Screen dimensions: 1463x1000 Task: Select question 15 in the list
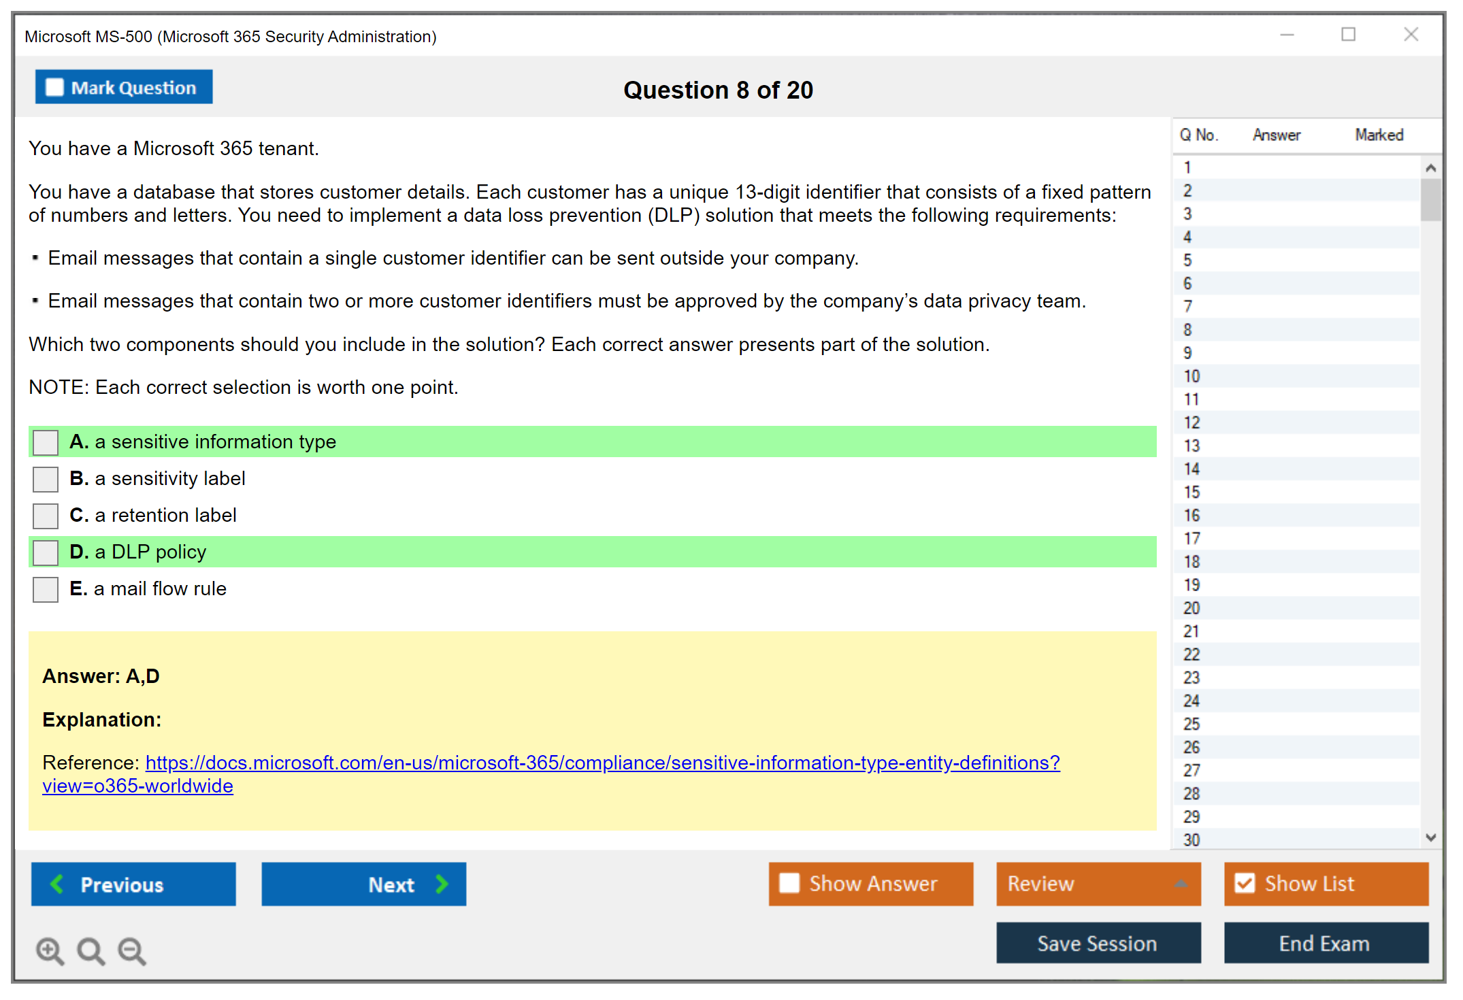click(x=1191, y=492)
